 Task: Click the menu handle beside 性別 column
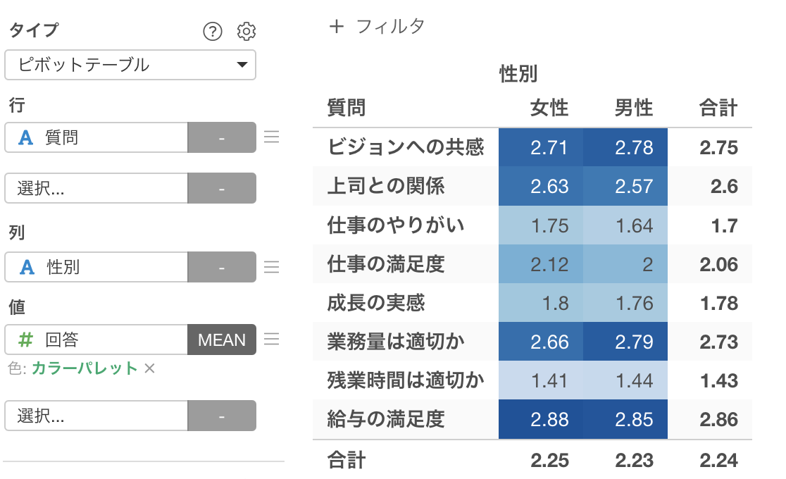271,267
